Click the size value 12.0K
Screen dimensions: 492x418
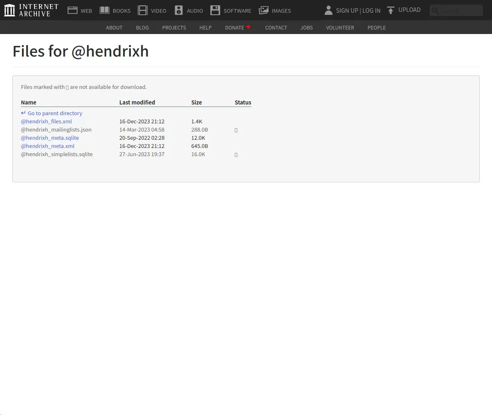click(x=198, y=138)
